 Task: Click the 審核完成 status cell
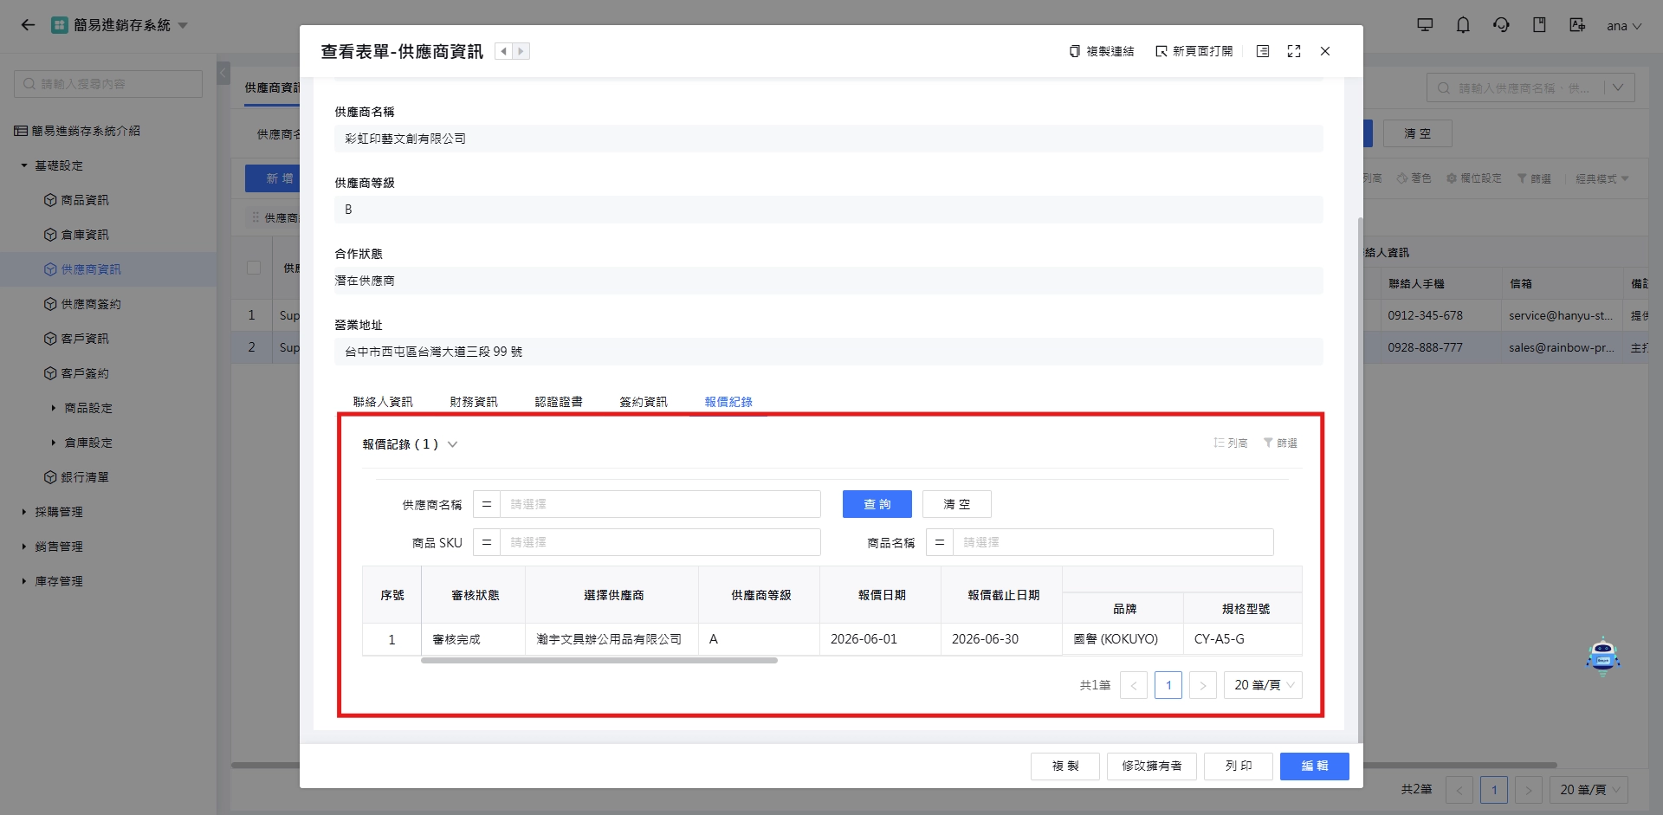tap(473, 639)
